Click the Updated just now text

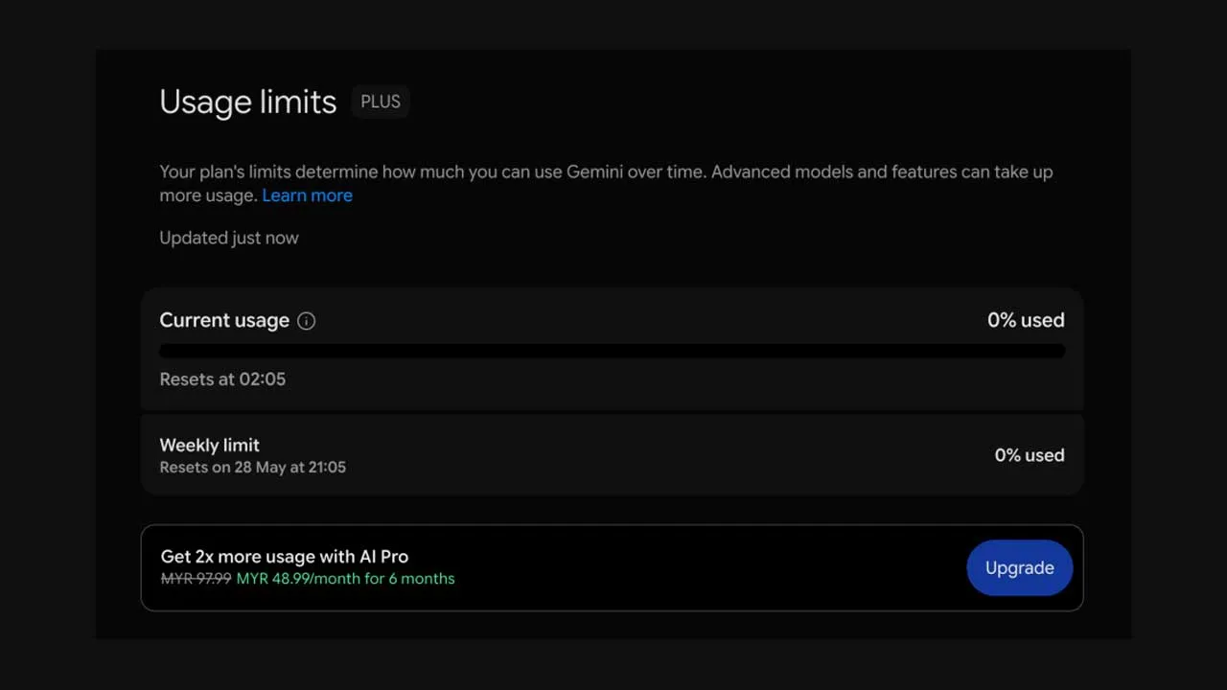pos(229,238)
